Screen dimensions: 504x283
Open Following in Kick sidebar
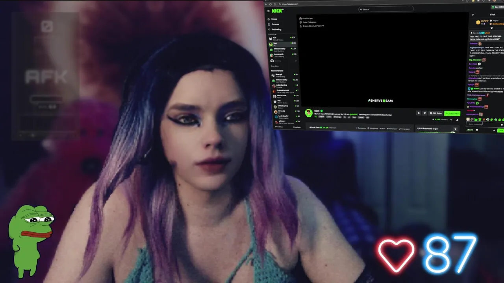[x=274, y=29]
